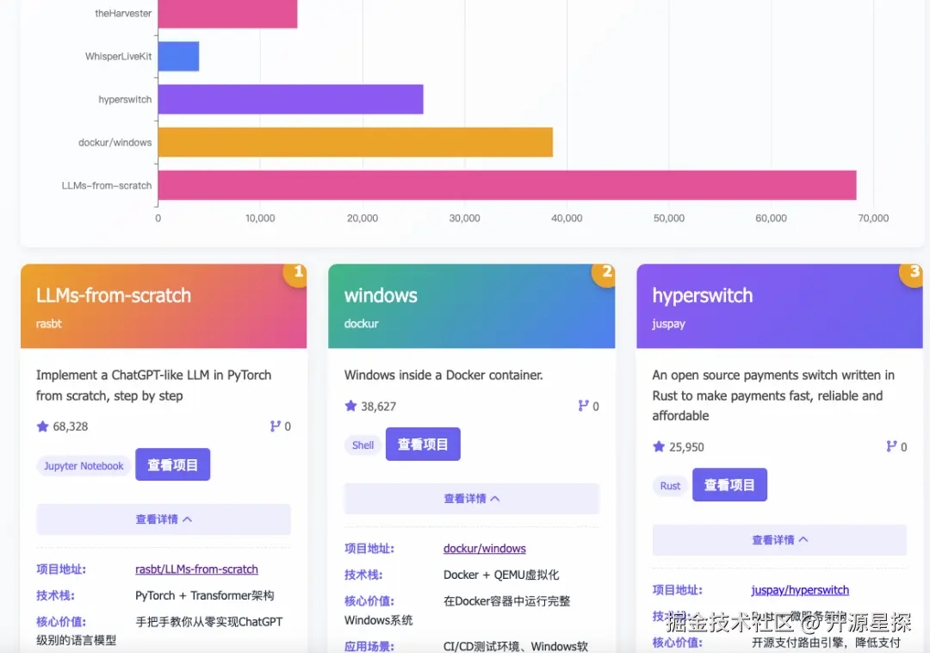Click the star count 25,950
The width and height of the screenshot is (930, 653).
[x=686, y=447]
